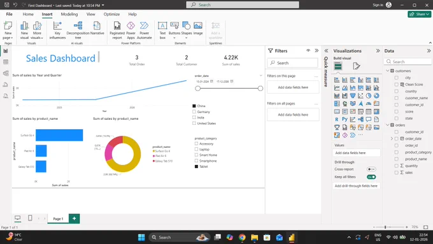The width and height of the screenshot is (433, 244).
Task: Switch to the Home ribbon tab
Action: point(28,14)
